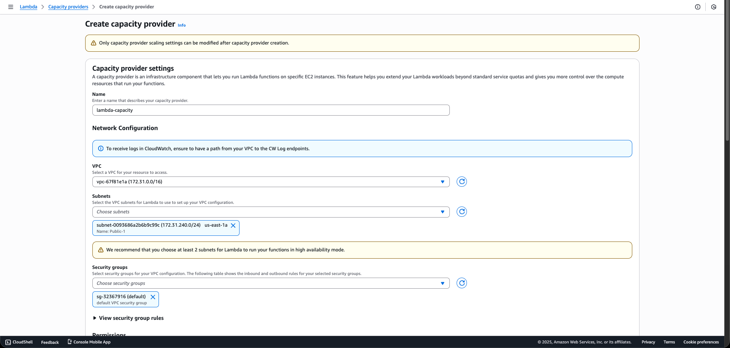Open Cookie preferences
The width and height of the screenshot is (730, 348).
701,342
